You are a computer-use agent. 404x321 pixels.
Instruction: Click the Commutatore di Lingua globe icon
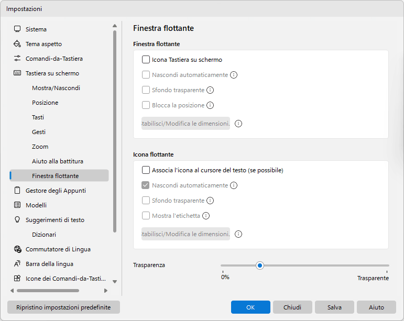tap(17, 249)
